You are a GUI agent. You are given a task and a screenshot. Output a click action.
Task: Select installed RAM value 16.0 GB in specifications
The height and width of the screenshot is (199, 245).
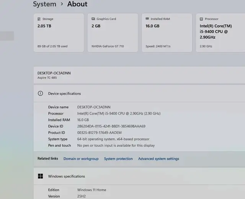pos(83,120)
